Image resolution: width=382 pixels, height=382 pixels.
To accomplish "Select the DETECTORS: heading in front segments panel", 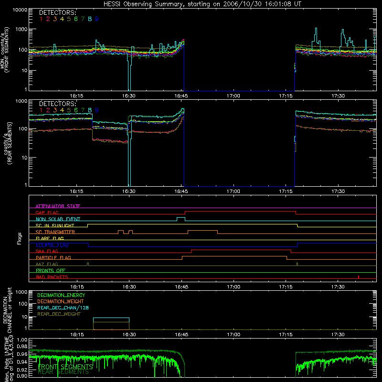I will [57, 12].
